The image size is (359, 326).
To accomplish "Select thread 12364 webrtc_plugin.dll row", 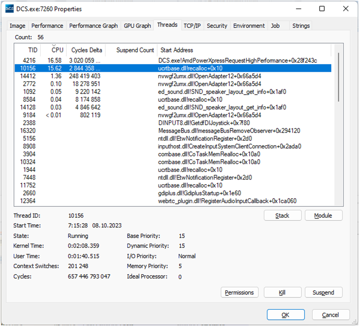I will click(x=173, y=201).
